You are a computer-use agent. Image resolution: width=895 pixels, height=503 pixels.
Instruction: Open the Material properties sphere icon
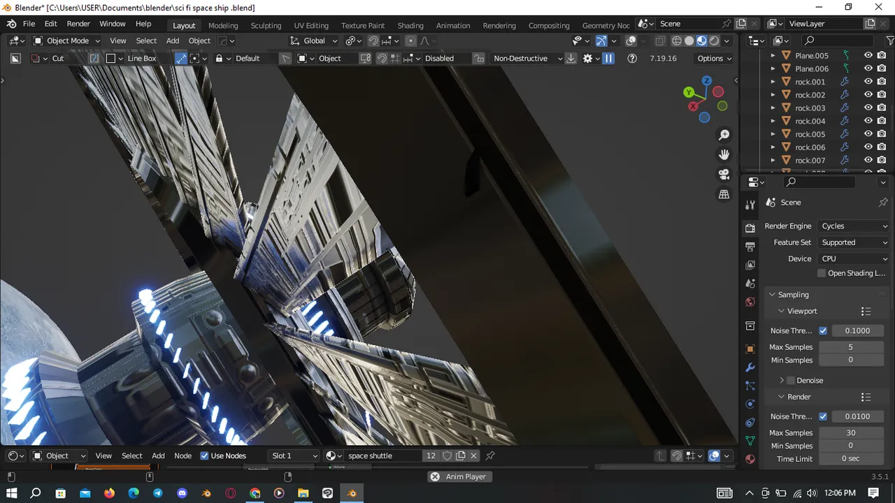(750, 459)
